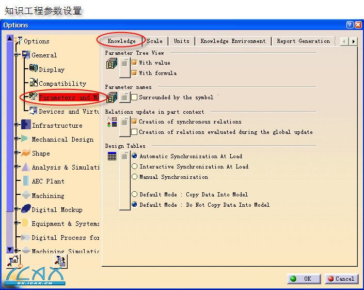Image resolution: width=364 pixels, height=290 pixels.
Task: Collapse the General tree node
Action: click(16, 55)
